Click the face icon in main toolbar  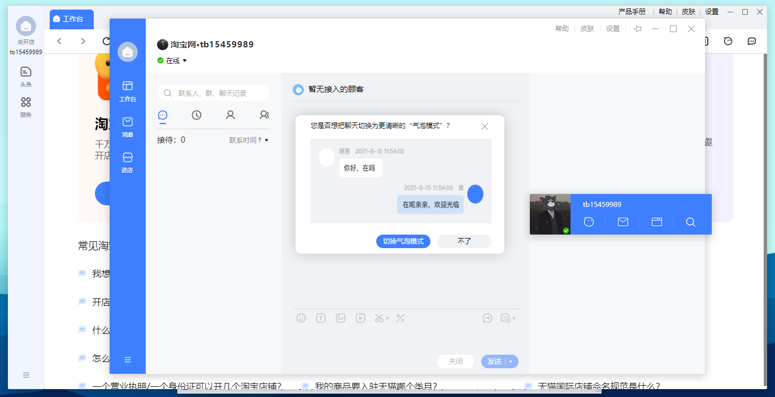coord(728,41)
